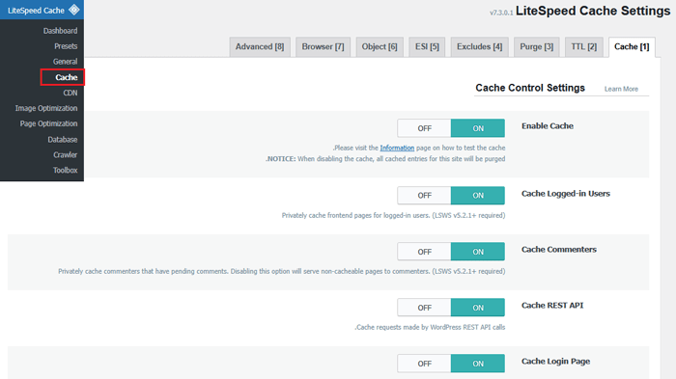Image resolution: width=676 pixels, height=379 pixels.
Task: Click the Cache Login Page label
Action: click(x=555, y=362)
